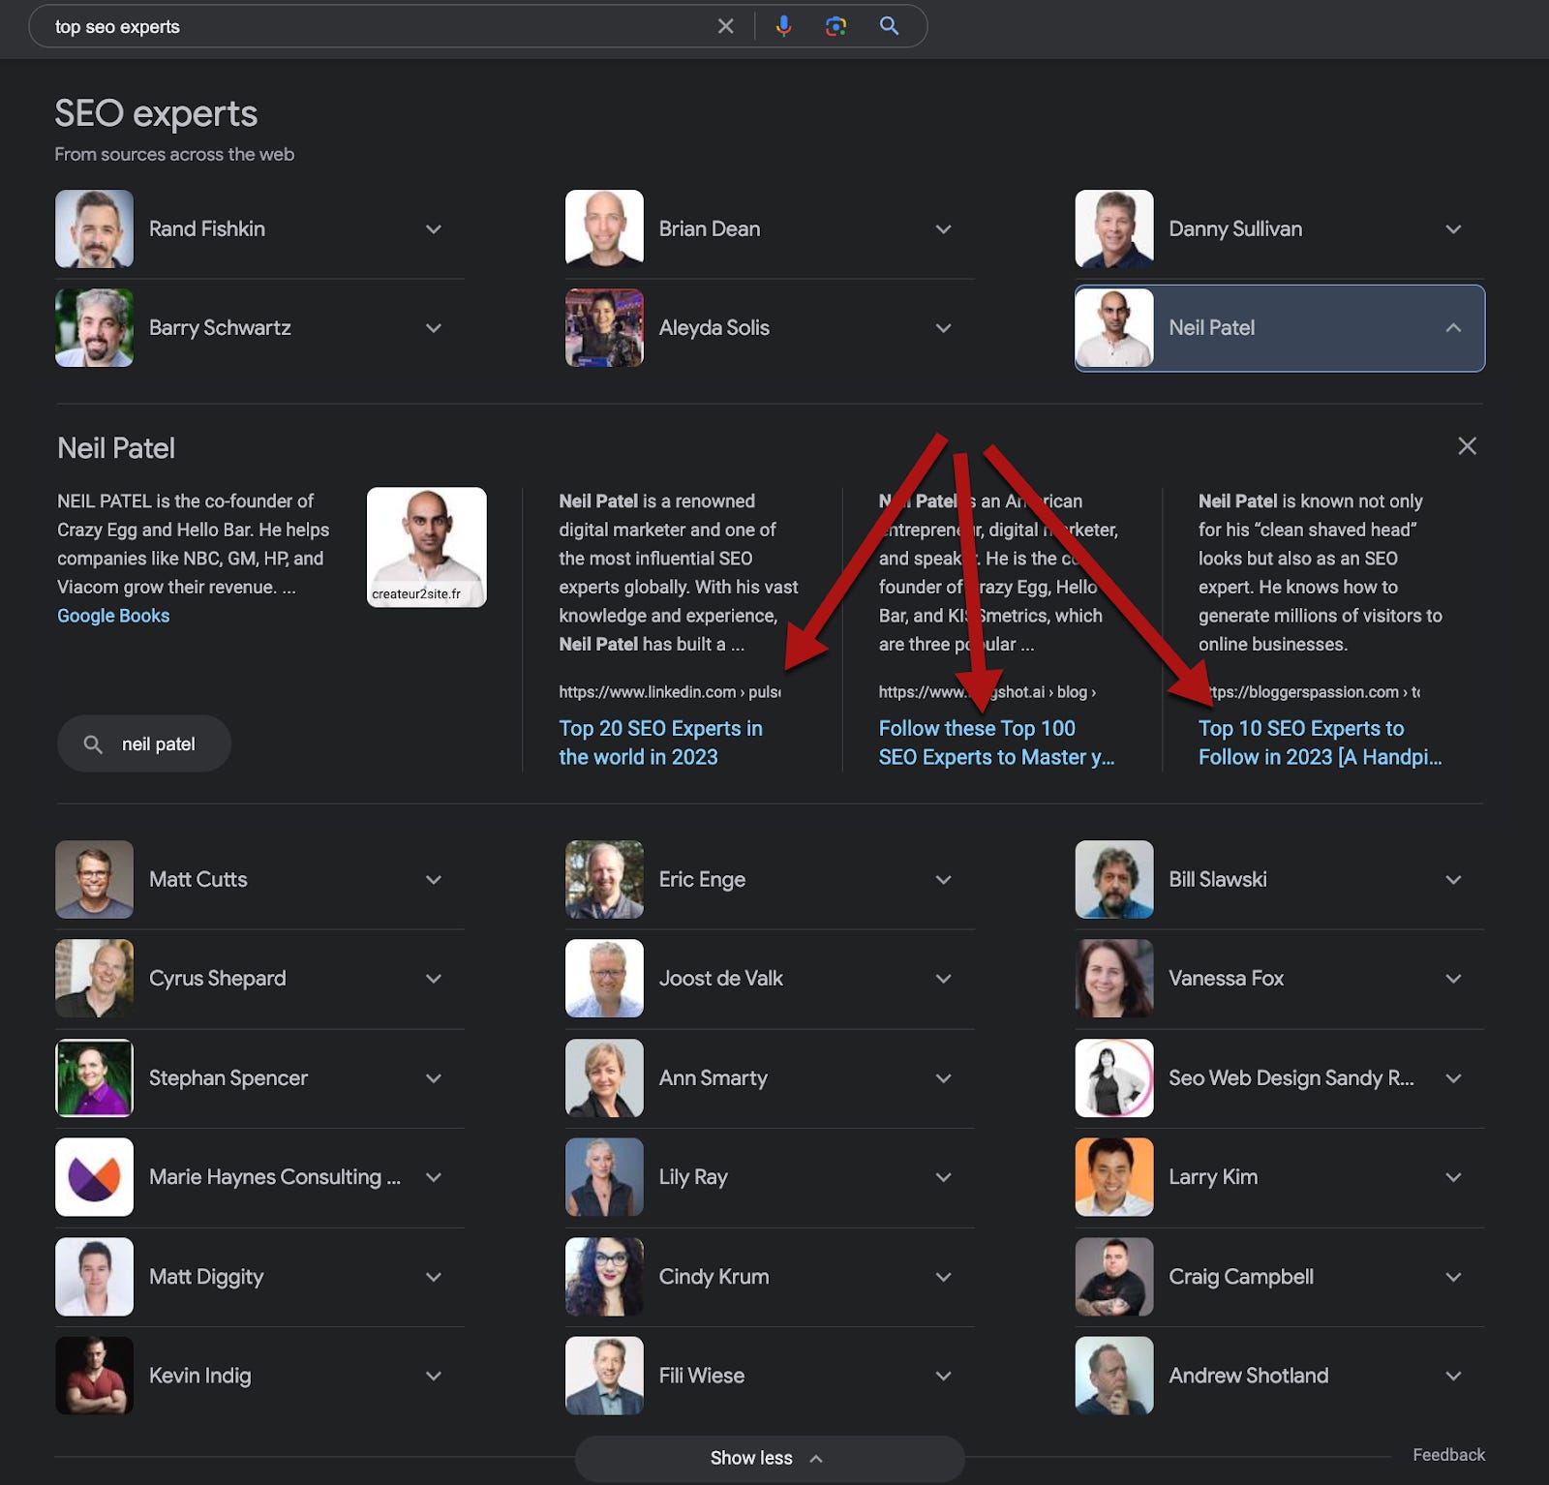Screen dimensions: 1549x1485
Task: Expand the Seo Web Design Sandy R chevron
Action: [1453, 1078]
